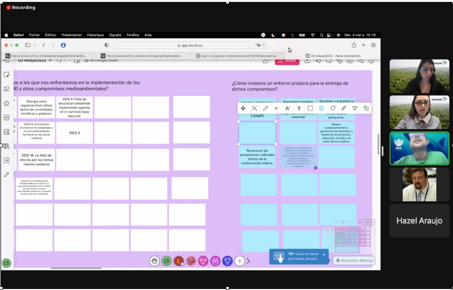The height and width of the screenshot is (290, 453).
Task: Select the draw pencil tool in the sidebar
Action: (x=6, y=175)
